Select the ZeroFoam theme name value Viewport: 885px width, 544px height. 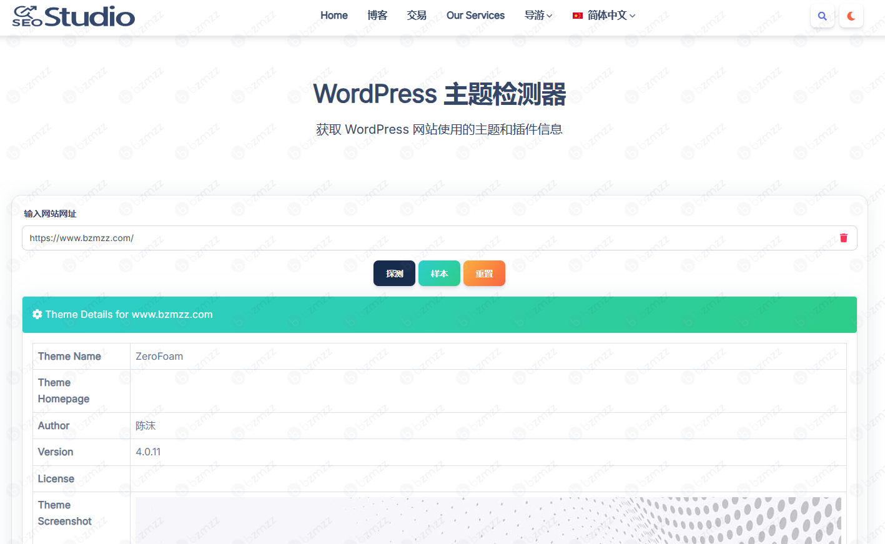(x=159, y=357)
